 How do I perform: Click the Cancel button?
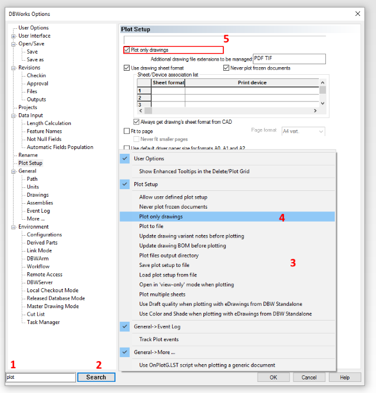pyautogui.click(x=309, y=378)
